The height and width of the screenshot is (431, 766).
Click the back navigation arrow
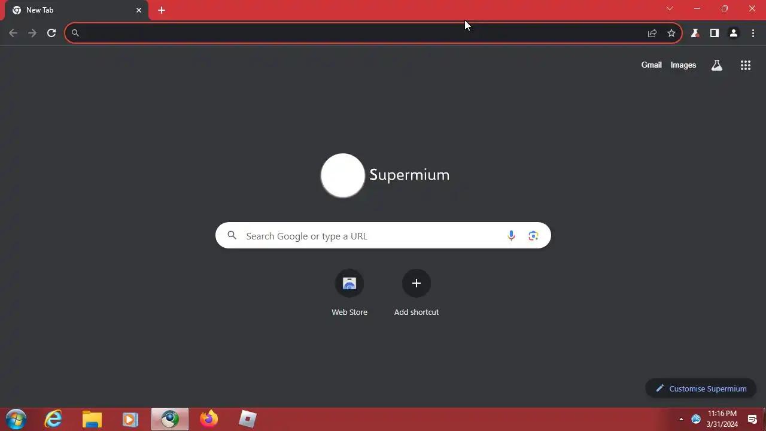[13, 33]
